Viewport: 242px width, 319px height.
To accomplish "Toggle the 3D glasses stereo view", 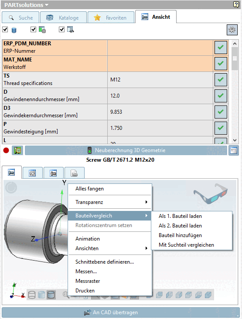I will point(211,193).
